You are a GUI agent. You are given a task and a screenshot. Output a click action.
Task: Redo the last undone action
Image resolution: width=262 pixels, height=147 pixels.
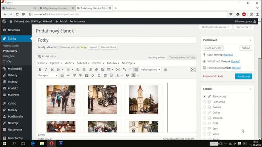[x=130, y=69]
